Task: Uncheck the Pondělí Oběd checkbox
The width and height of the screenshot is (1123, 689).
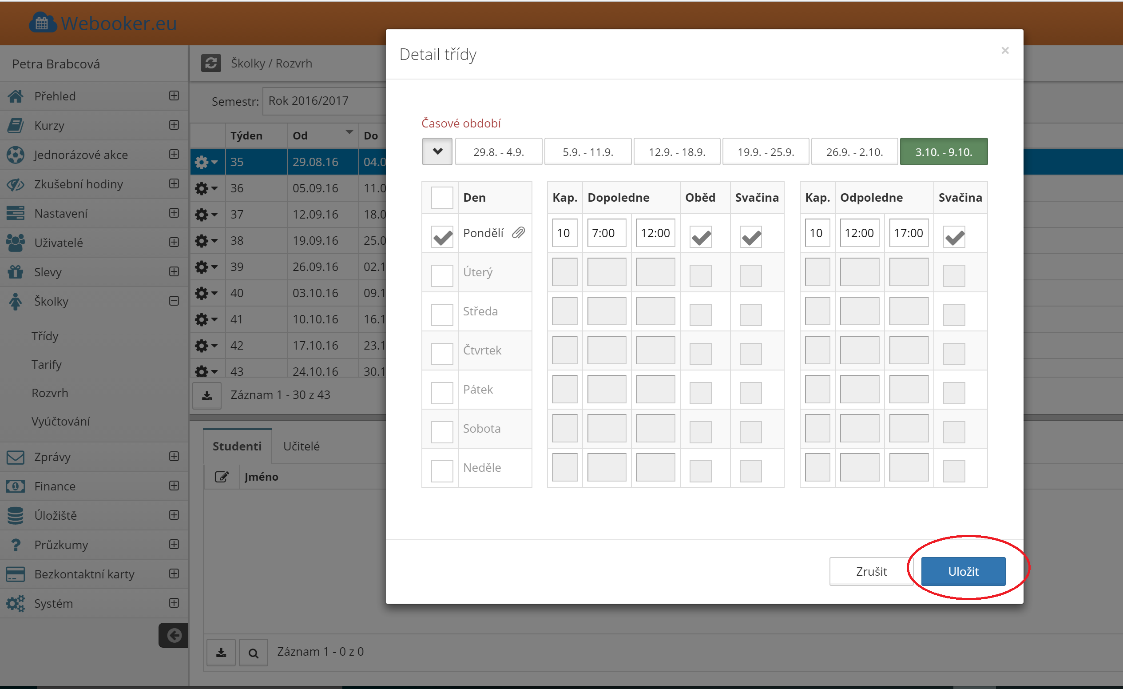Action: click(x=701, y=237)
